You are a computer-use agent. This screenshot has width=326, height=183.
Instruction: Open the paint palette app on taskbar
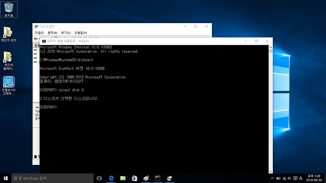[x=146, y=178]
